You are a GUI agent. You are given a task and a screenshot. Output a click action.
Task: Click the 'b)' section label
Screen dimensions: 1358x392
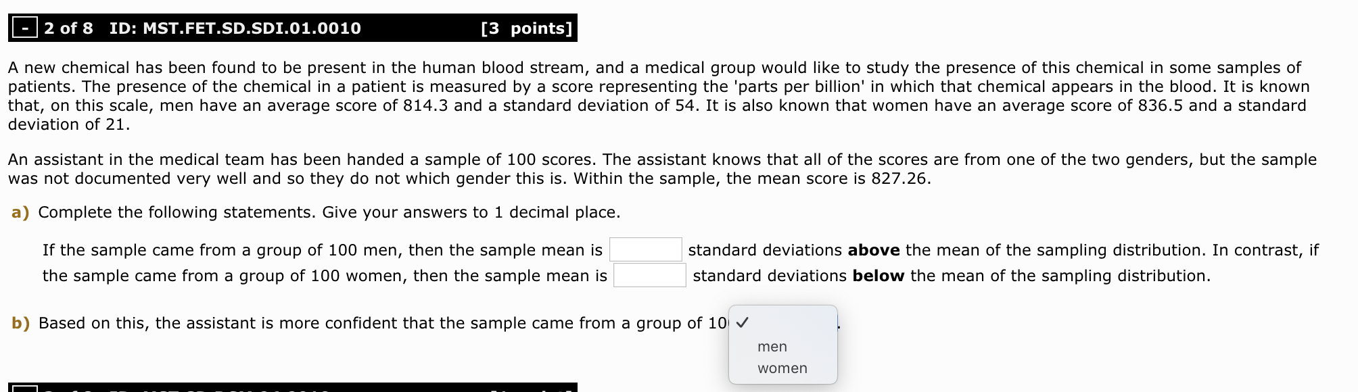(20, 322)
